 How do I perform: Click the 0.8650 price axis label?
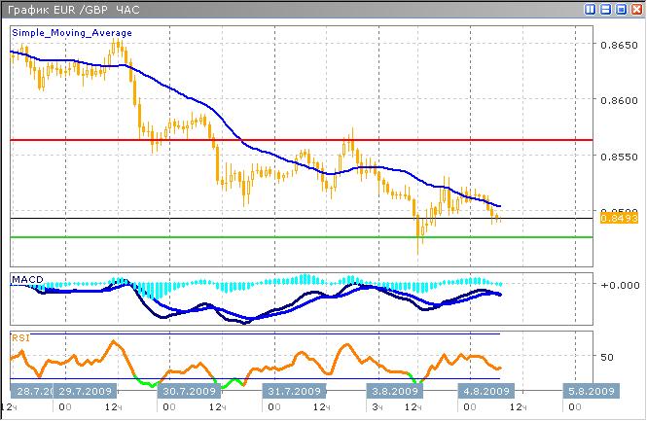(620, 45)
